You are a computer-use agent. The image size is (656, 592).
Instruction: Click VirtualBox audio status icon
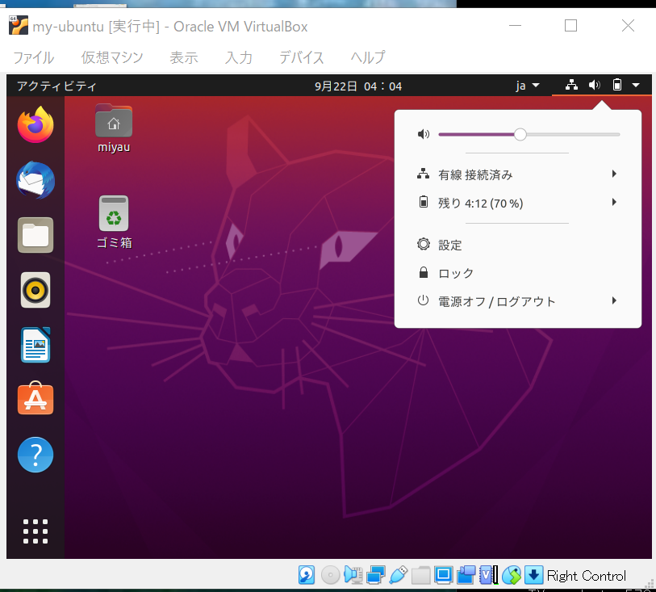click(353, 575)
